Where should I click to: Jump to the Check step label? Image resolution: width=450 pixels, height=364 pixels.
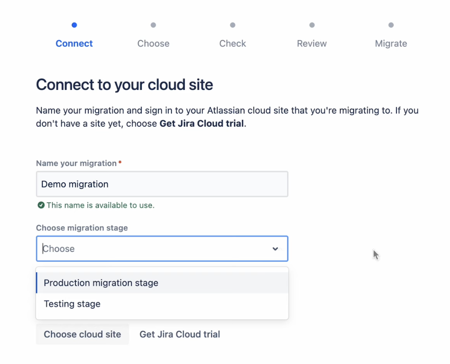click(x=232, y=43)
